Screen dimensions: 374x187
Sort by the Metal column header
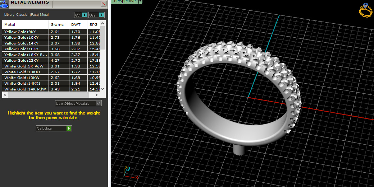pos(25,24)
